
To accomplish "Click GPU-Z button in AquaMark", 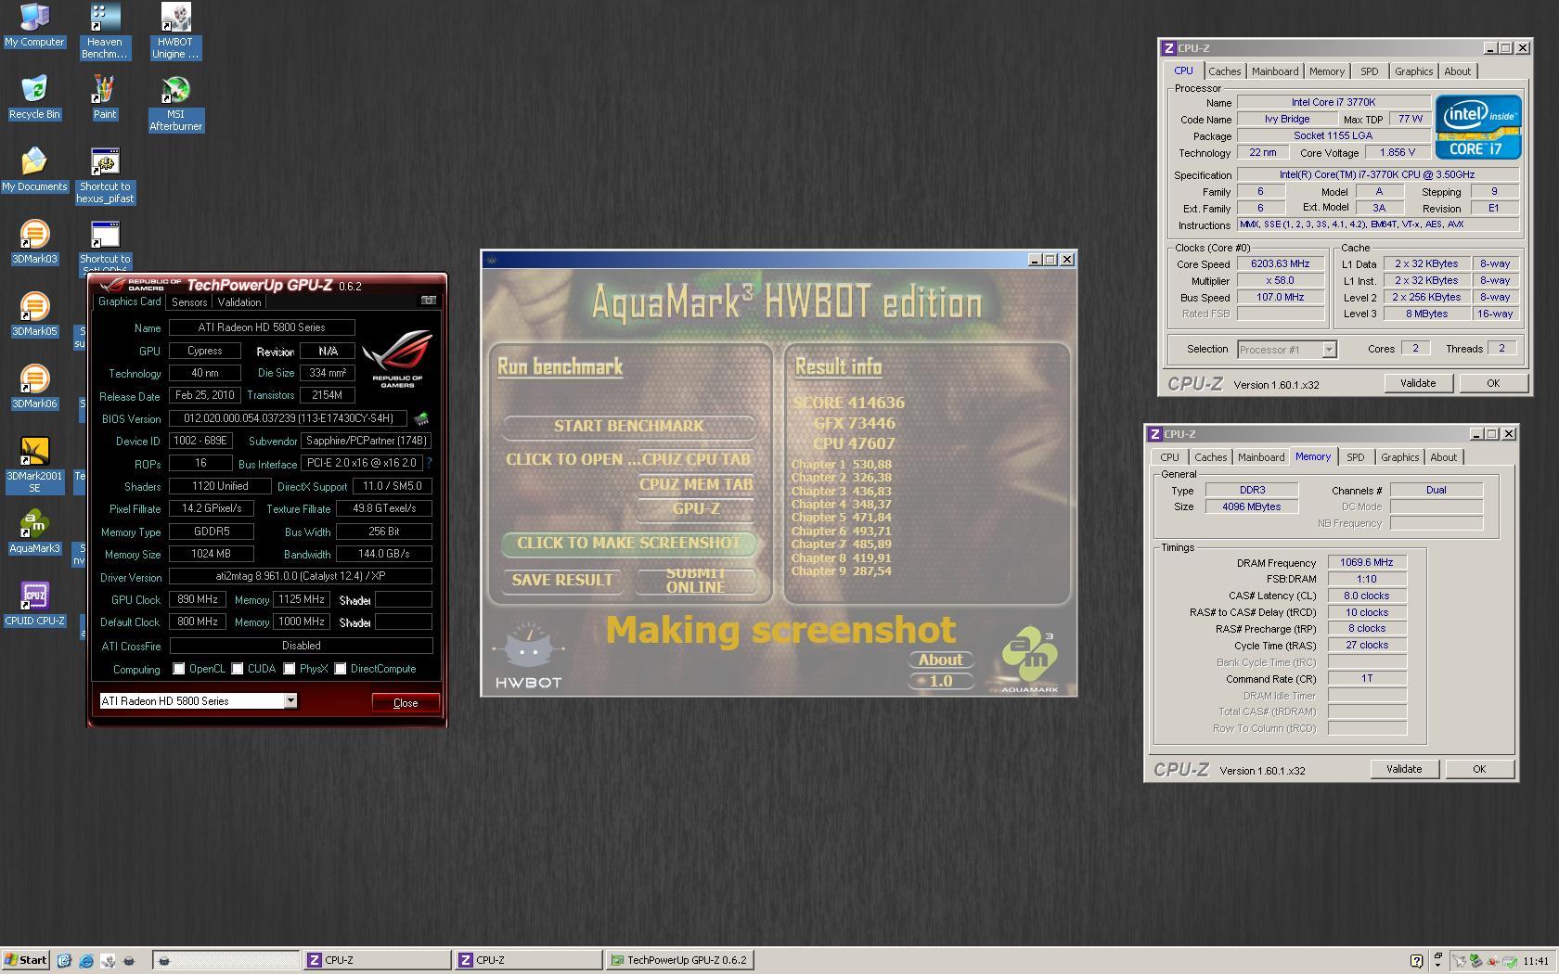I will 695,508.
